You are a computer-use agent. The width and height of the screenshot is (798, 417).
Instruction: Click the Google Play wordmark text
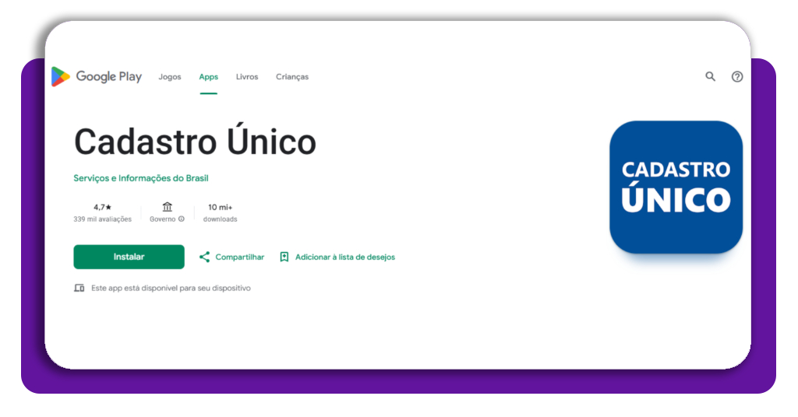coord(109,77)
